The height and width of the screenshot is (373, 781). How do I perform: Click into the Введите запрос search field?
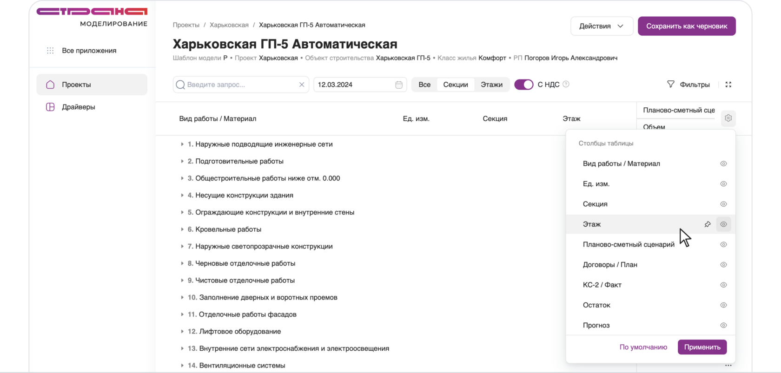241,85
